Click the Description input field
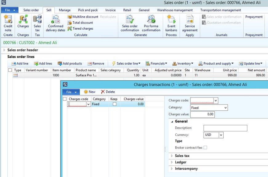Image resolution: width=268 pixels, height=177 pixels. 225,128
